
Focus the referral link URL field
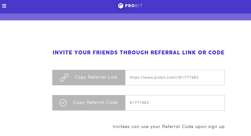[175, 77]
